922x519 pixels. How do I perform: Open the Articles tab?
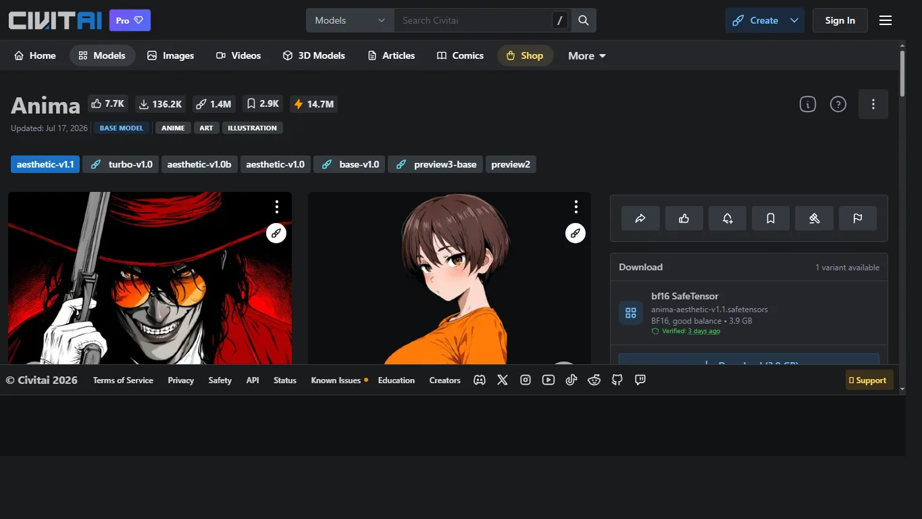tap(391, 55)
